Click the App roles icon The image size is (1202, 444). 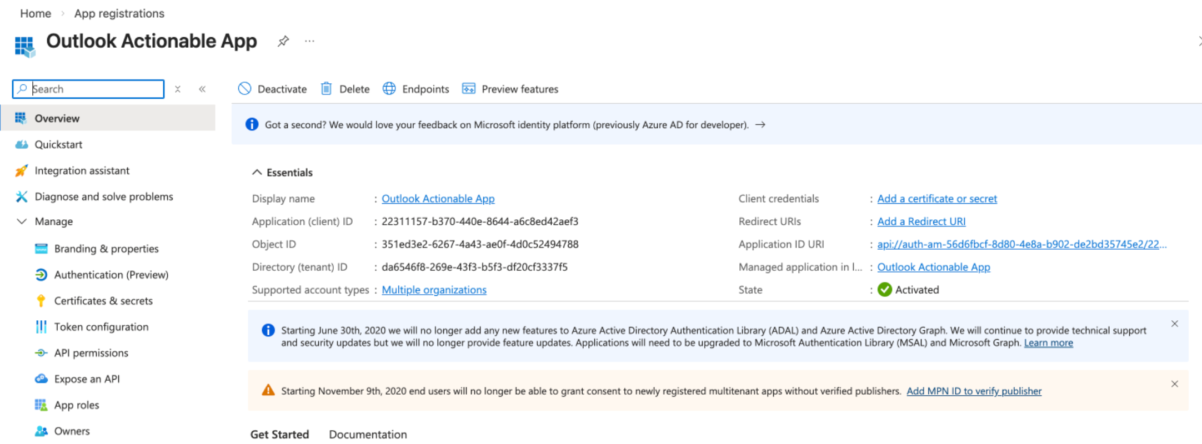41,405
